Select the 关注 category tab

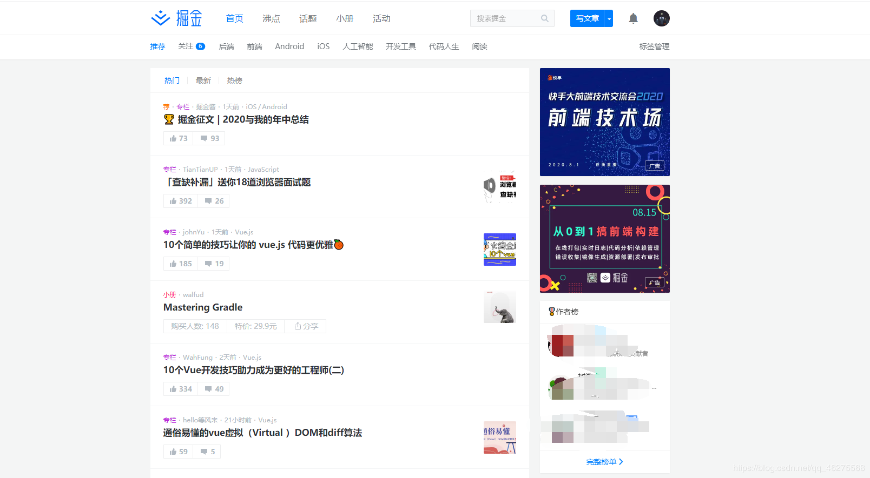coord(186,46)
